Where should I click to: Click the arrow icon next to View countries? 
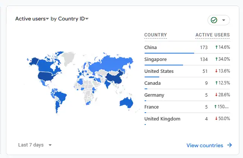pyautogui.click(x=229, y=145)
